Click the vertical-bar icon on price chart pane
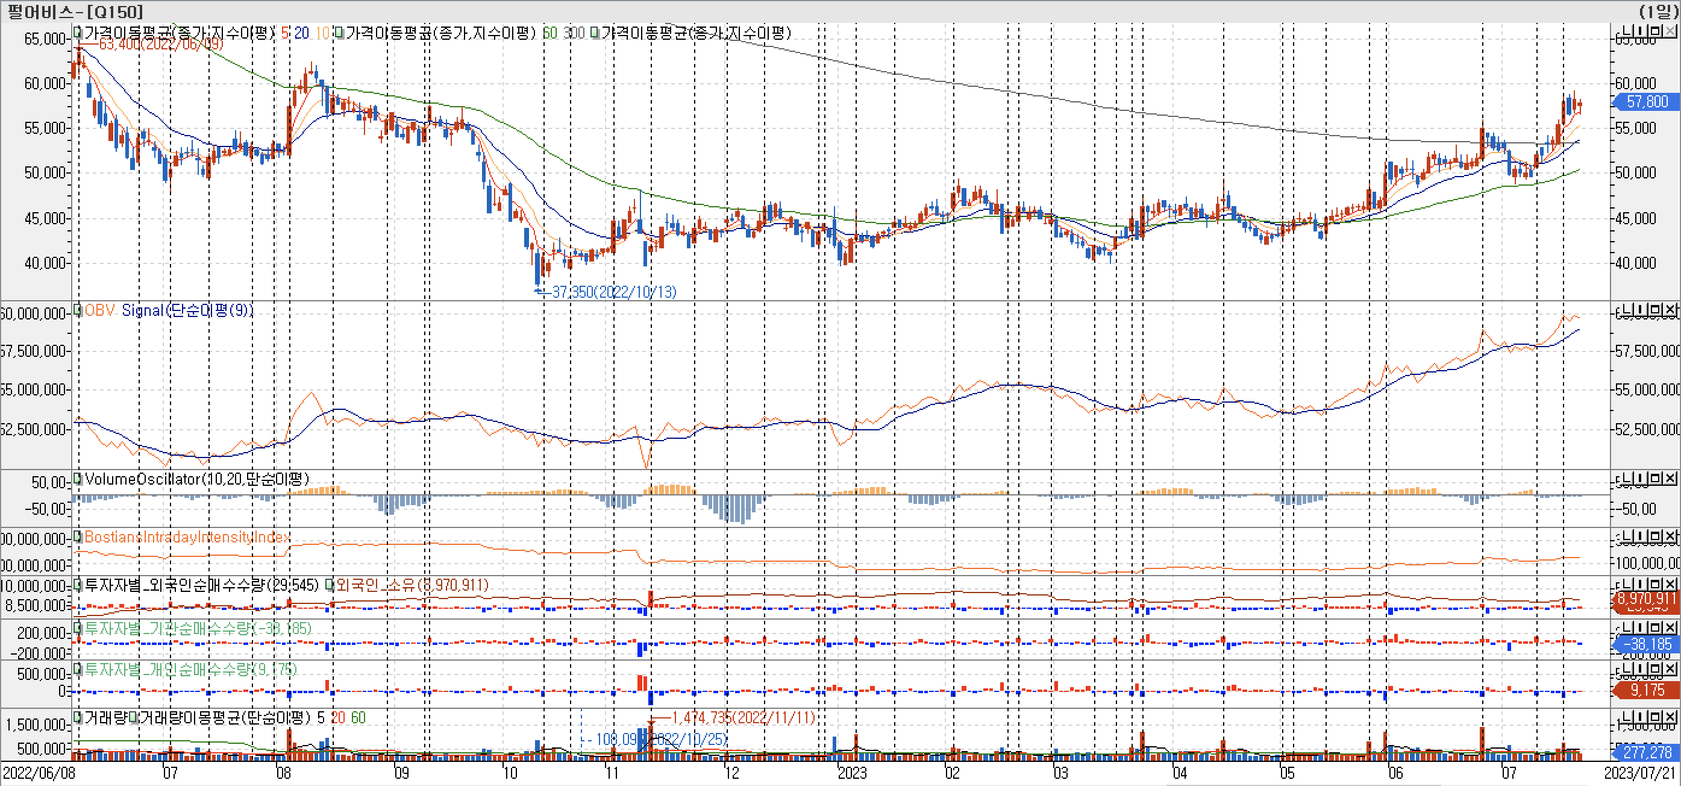 pyautogui.click(x=1640, y=31)
